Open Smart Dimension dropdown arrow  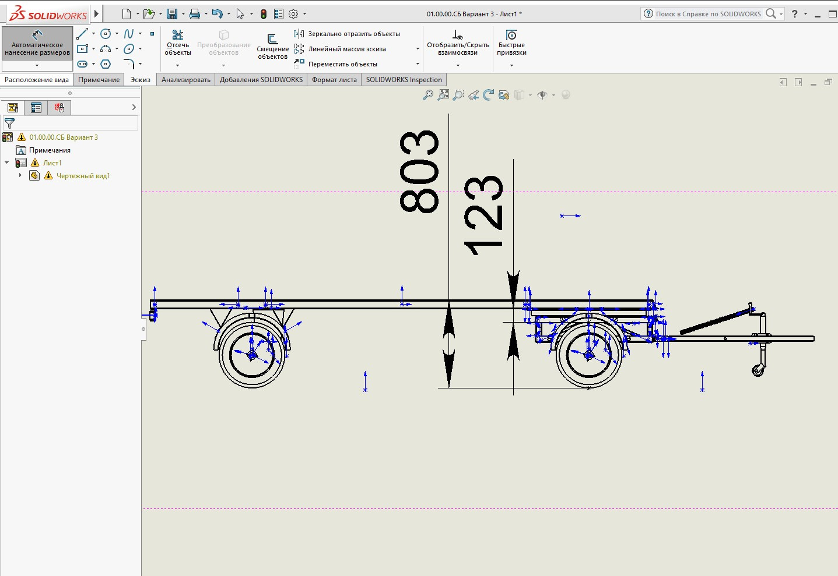click(37, 65)
